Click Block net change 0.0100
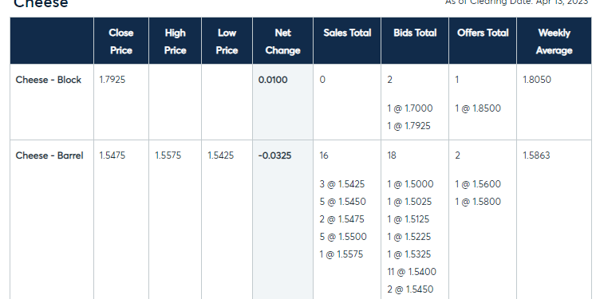Viewport: 596px width, 299px height. point(273,80)
